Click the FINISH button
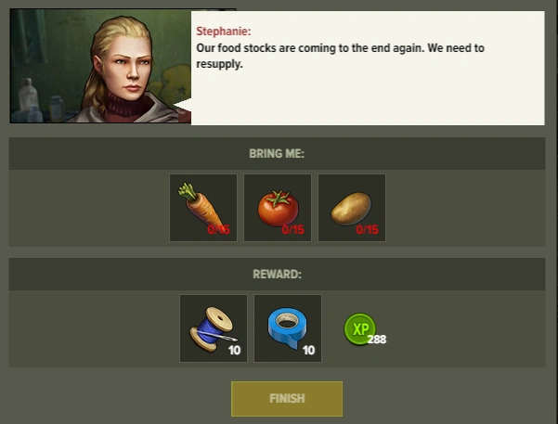 [x=287, y=399]
